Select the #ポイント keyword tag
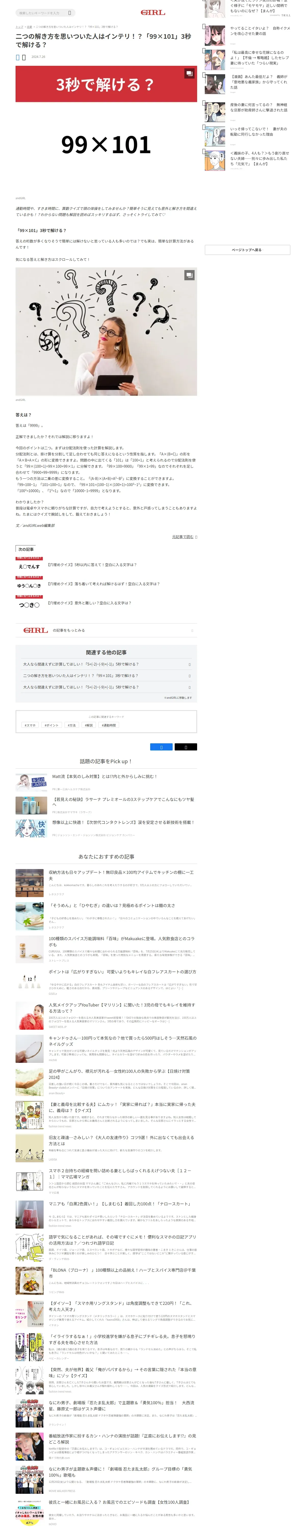The image size is (306, 1530). coord(52,725)
